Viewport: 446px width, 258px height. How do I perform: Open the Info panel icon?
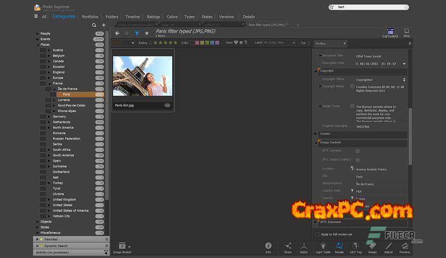(x=268, y=247)
